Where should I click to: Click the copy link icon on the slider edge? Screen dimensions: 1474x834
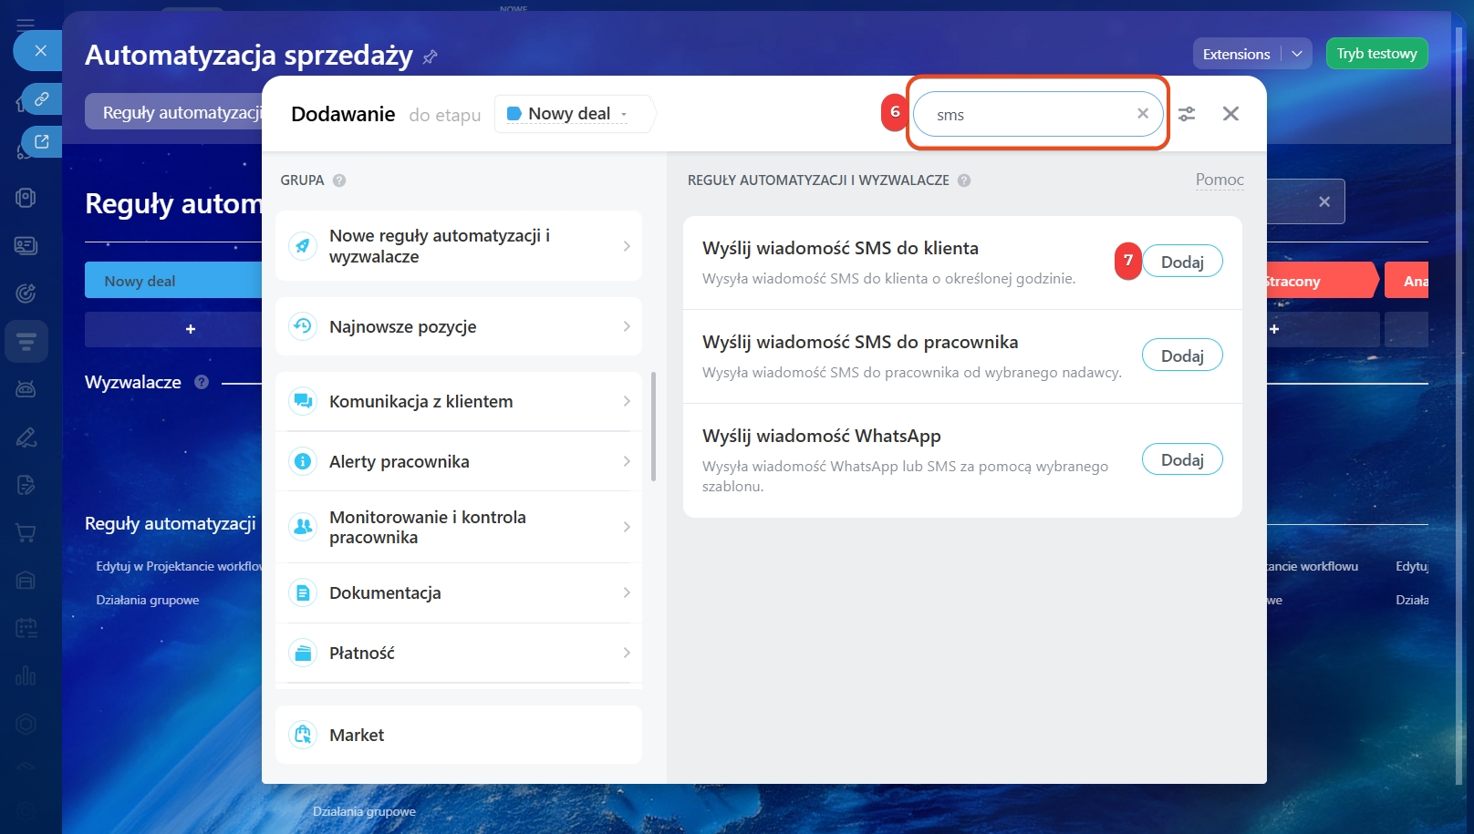[x=42, y=98]
